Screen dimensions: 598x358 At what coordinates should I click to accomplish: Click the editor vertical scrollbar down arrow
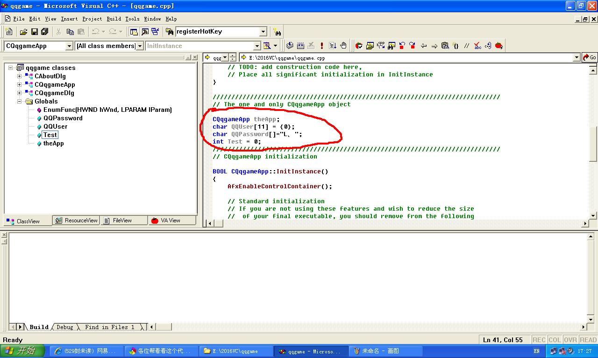(593, 215)
